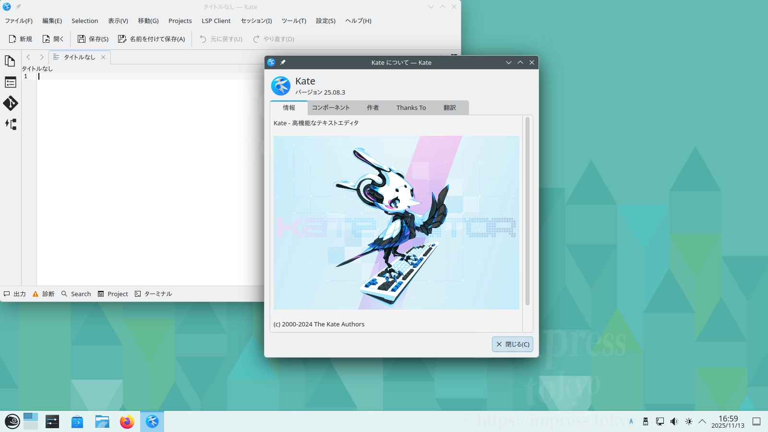Open the 設定(S) menu
This screenshot has width=768, height=432.
coord(325,21)
